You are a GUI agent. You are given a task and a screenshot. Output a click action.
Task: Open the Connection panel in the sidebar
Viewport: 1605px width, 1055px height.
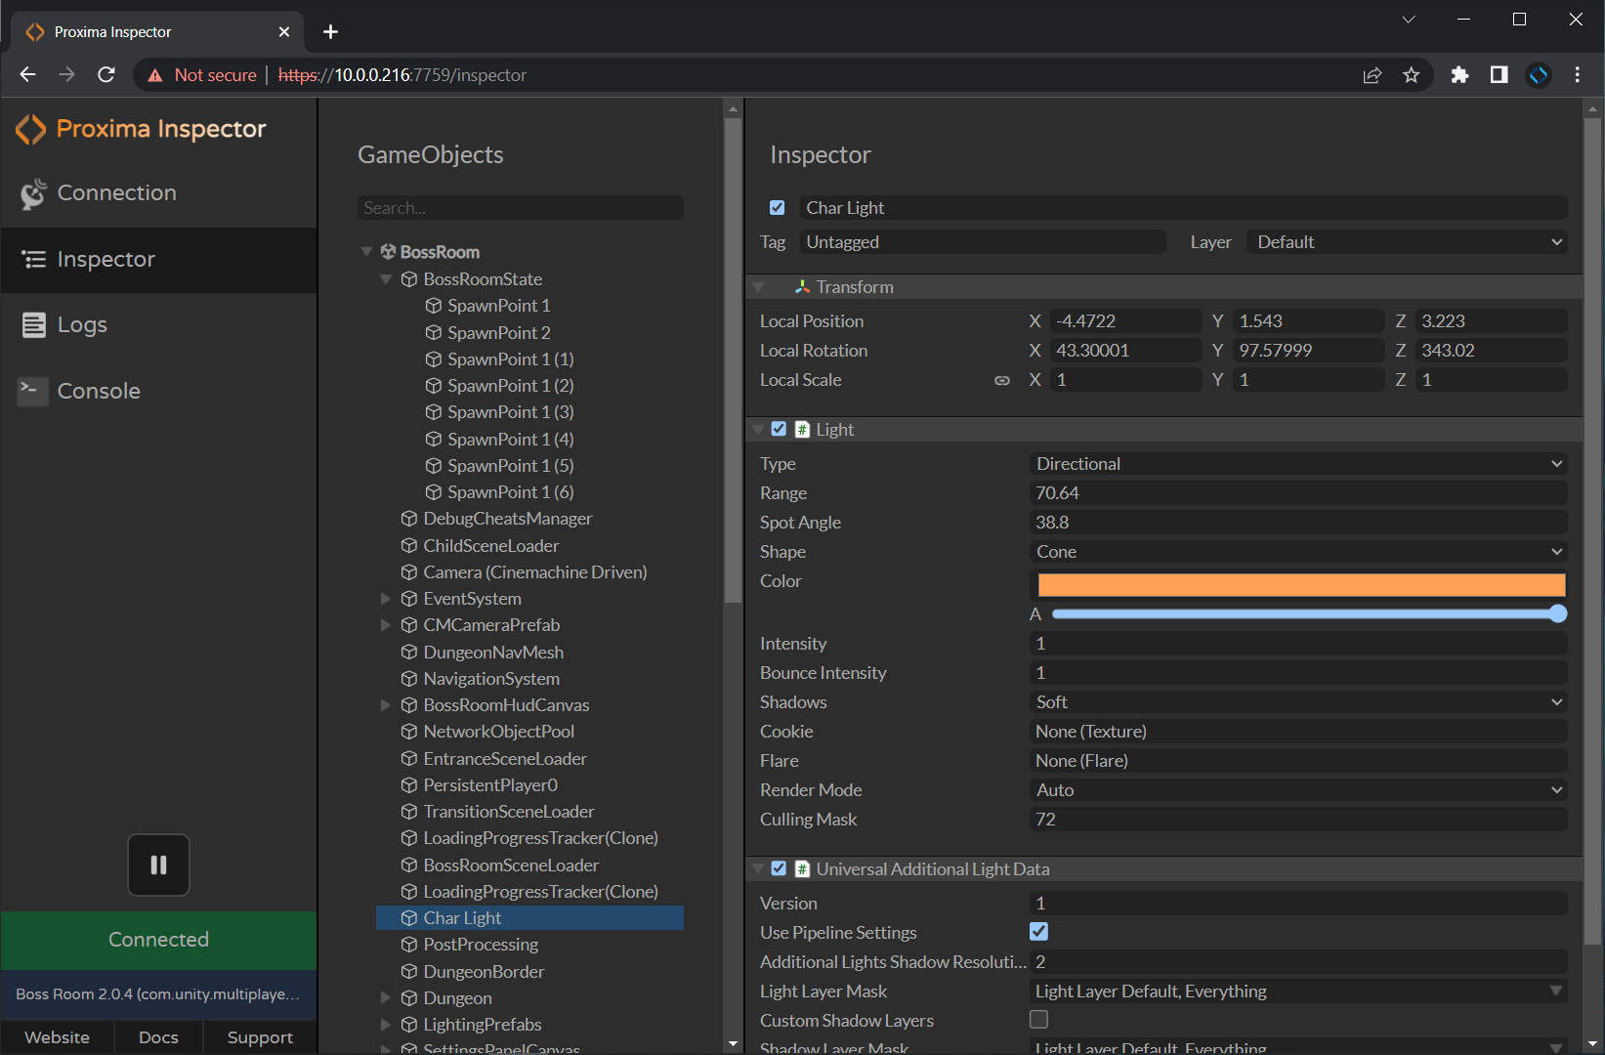point(116,192)
